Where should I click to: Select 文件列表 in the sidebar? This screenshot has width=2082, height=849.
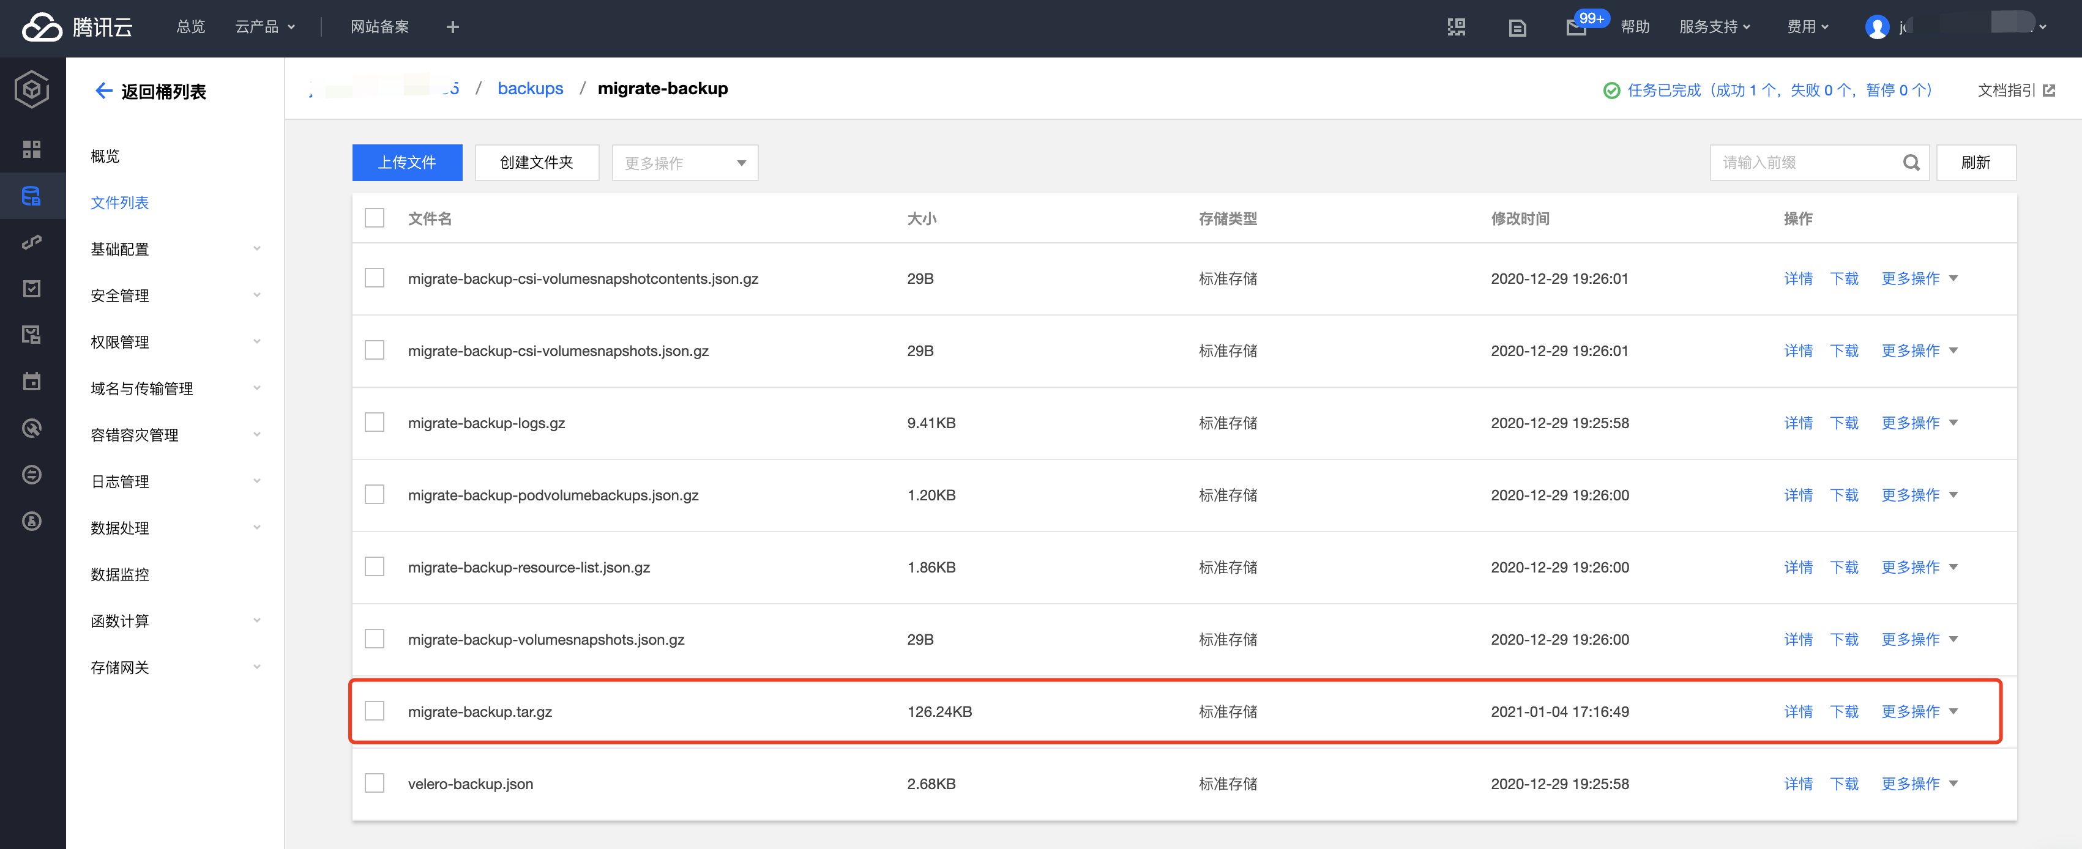(119, 202)
